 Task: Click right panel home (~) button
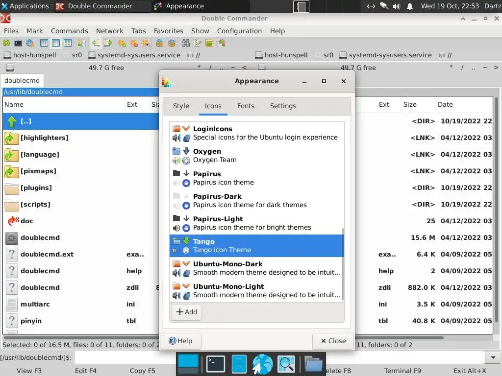tap(485, 68)
